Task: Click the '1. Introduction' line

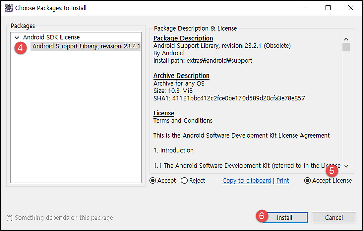Action: coord(173,150)
